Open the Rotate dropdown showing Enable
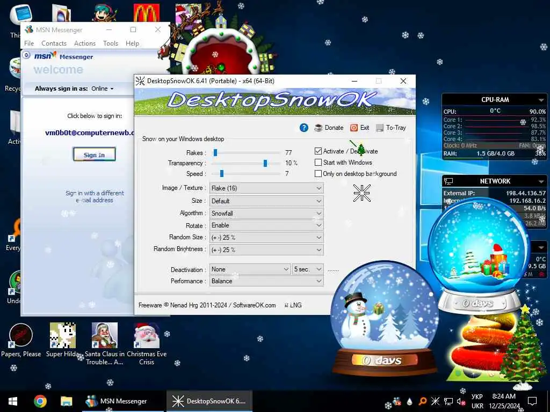Viewport: 550px width, 412px height. pos(266,225)
